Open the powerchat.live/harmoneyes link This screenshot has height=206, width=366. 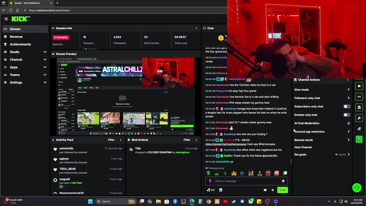(x=226, y=144)
